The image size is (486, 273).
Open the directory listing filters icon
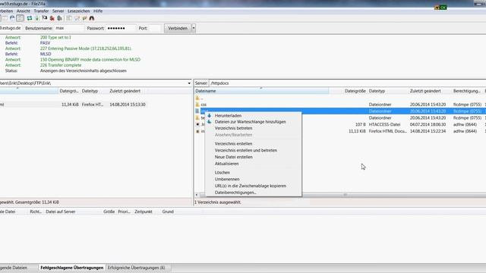coord(69,18)
